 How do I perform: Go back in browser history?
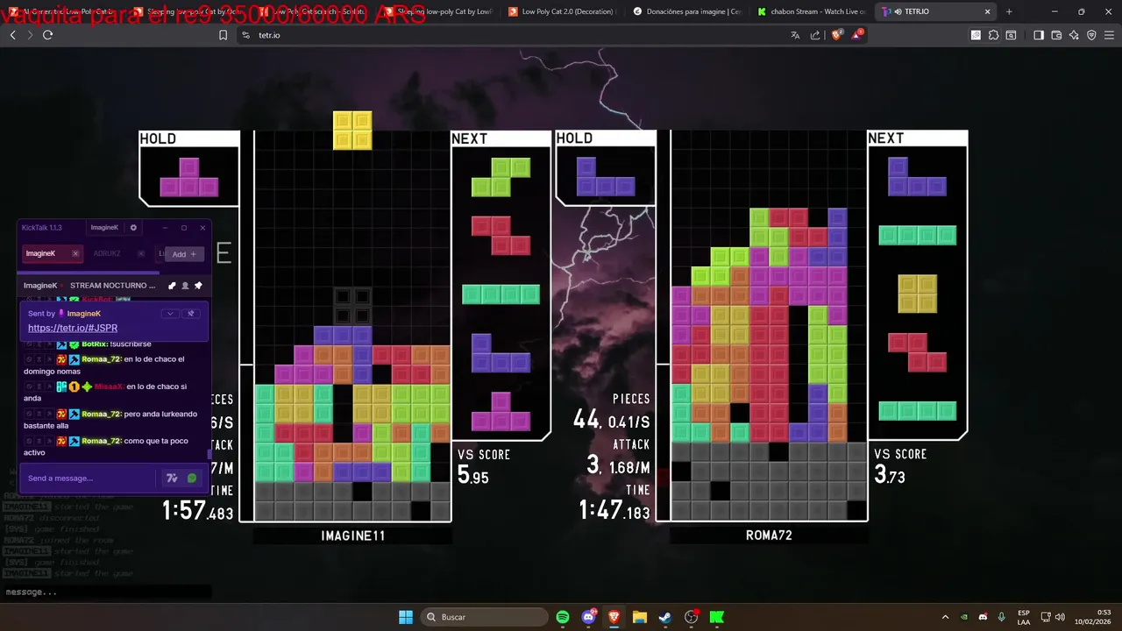[12, 35]
